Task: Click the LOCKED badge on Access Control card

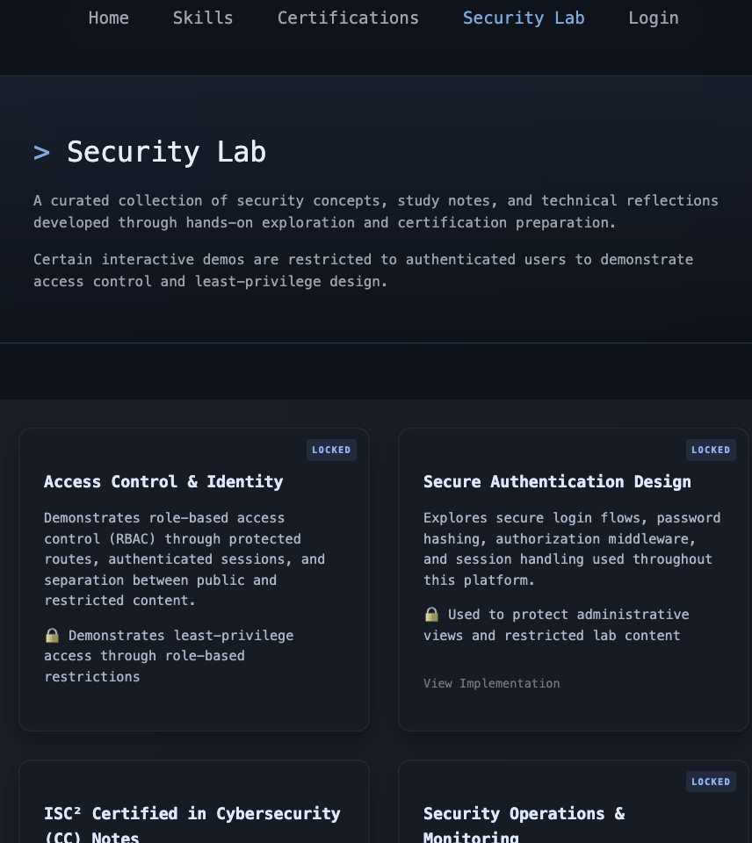Action: coord(331,450)
